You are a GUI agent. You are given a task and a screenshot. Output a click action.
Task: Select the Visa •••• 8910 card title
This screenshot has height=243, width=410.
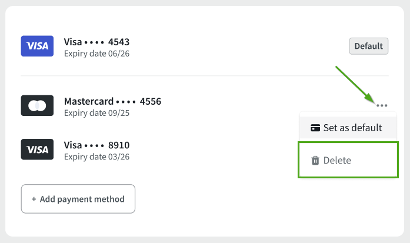coord(96,145)
